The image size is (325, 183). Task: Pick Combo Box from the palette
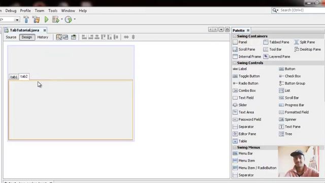244,90
